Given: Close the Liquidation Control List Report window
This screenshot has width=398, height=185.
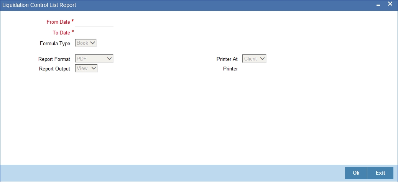Looking at the screenshot, I should coord(390,4).
